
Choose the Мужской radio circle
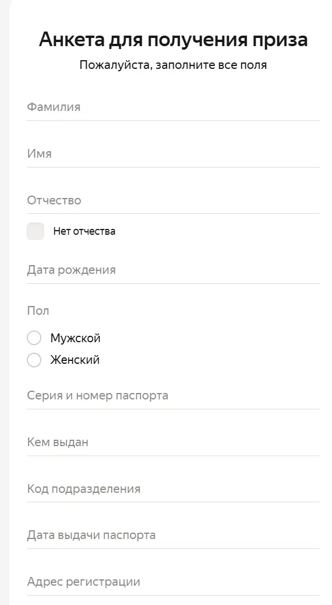[x=34, y=338]
